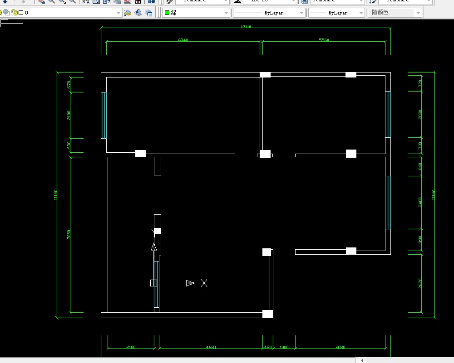Image resolution: width=454 pixels, height=363 pixels.
Task: Toggle the padlock lock on layer 0
Action: (x=15, y=13)
